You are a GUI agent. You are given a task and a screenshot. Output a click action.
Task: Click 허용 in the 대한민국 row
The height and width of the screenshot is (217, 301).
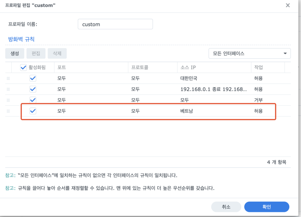258,78
